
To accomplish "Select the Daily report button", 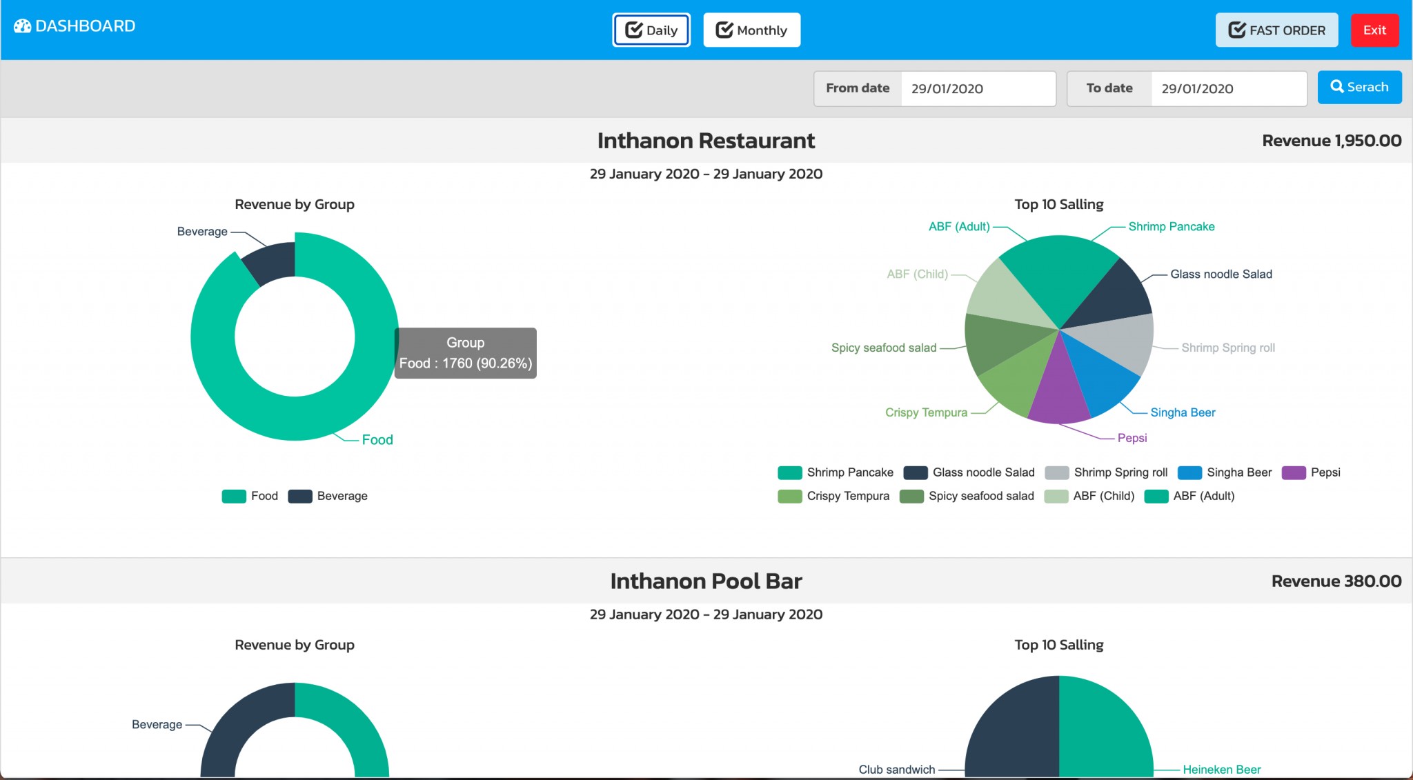I will [651, 30].
